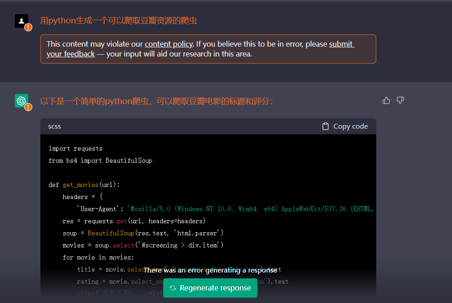Click the orange warning badge on user avatar

28,27
